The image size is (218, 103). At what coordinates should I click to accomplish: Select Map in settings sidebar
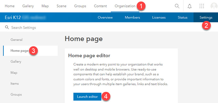pyautogui.click(x=14, y=72)
